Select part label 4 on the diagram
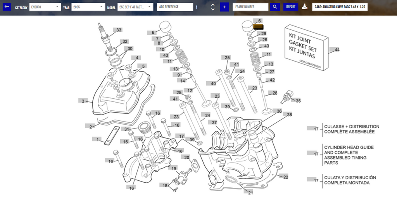This screenshot has width=397, height=209. [136, 58]
